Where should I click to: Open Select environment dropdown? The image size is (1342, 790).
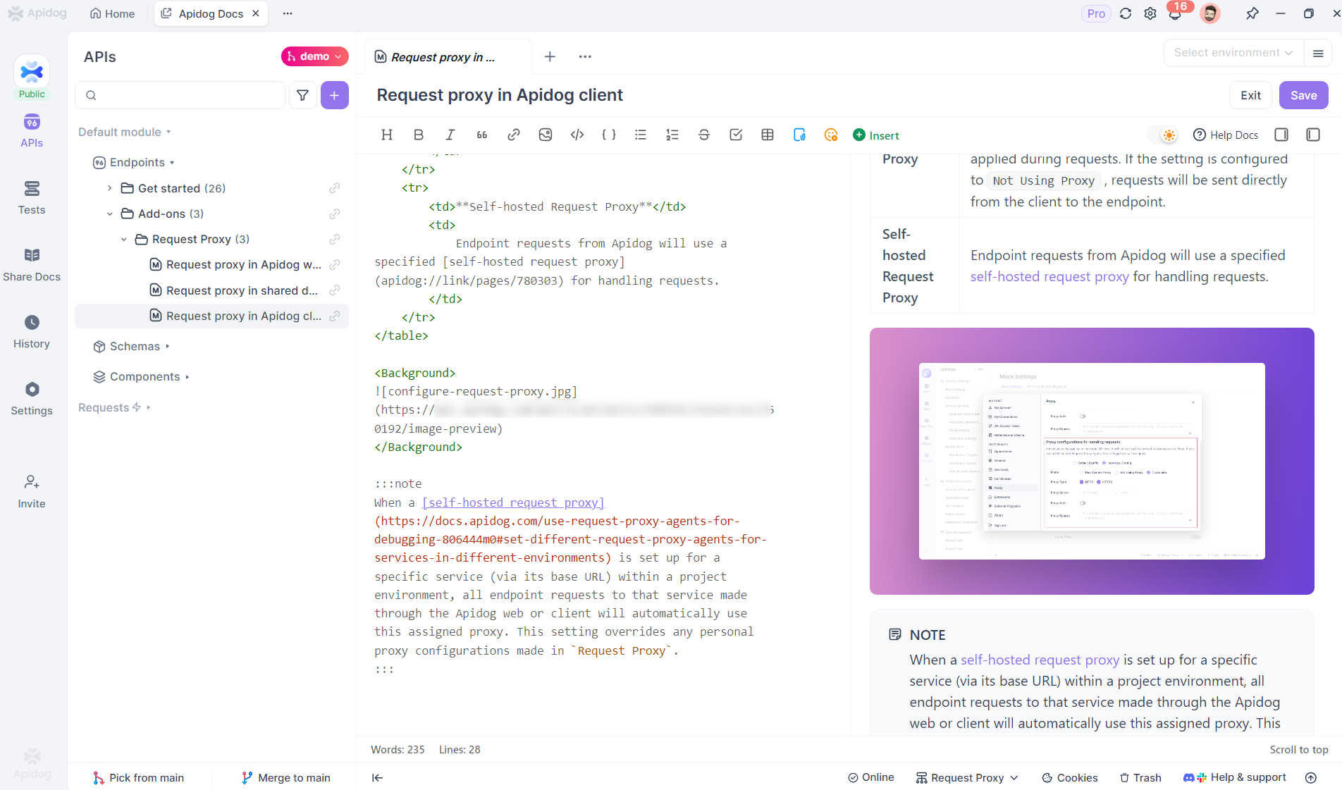[x=1233, y=53]
